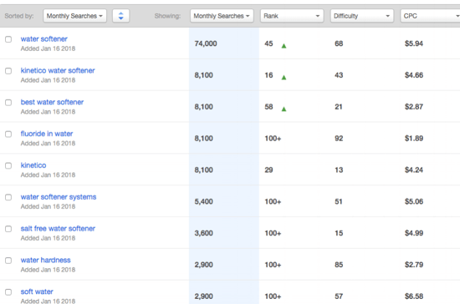Open the soft water keyword link

click(x=37, y=292)
